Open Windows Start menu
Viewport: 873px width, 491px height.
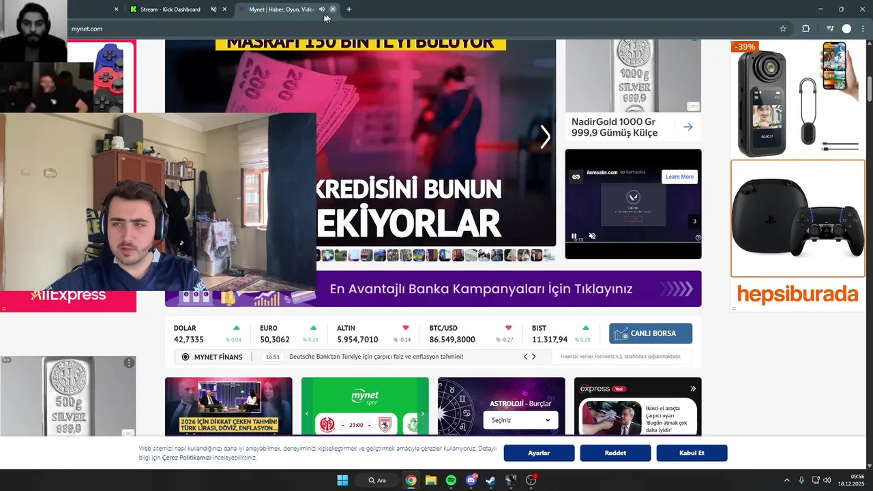pyautogui.click(x=342, y=480)
